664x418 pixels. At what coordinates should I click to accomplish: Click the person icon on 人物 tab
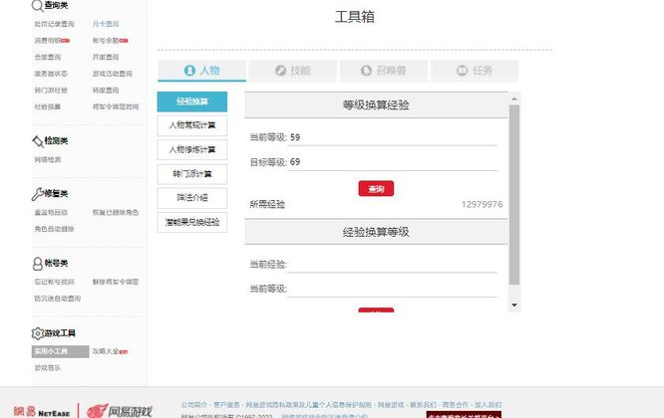pos(189,70)
